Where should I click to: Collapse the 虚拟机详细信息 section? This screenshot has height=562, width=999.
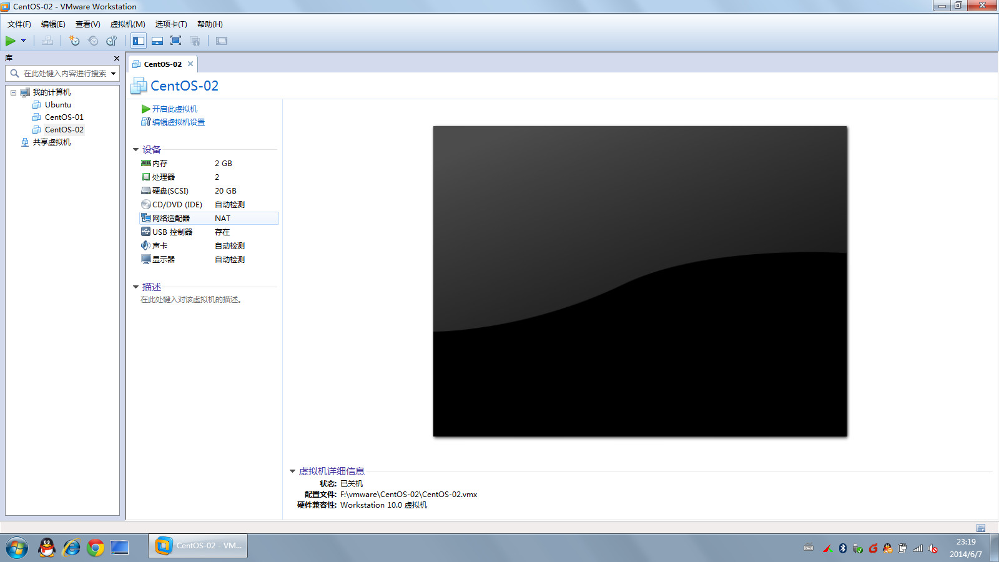(x=292, y=471)
